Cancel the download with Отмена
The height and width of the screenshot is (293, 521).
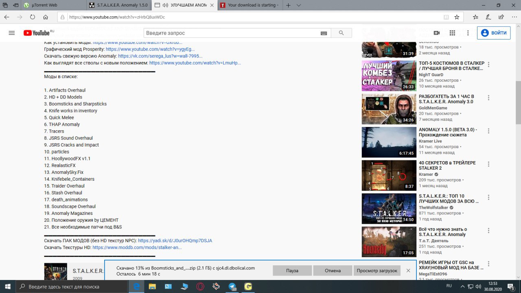(x=333, y=271)
